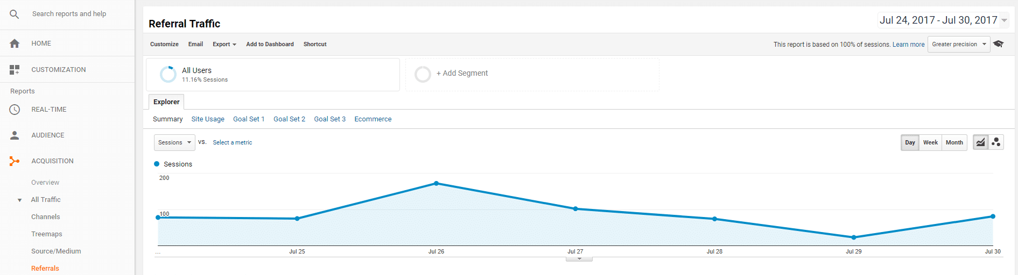Screen dimensions: 1018x275
Task: Set chart granularity to Day
Action: pos(910,142)
